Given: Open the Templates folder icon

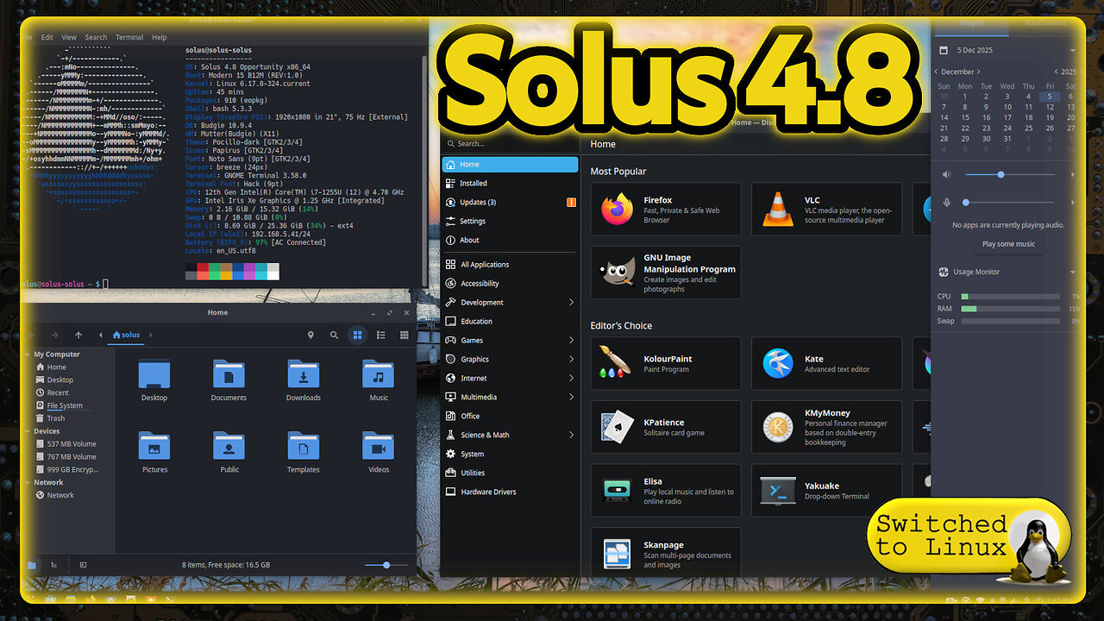Looking at the screenshot, I should click(x=304, y=452).
